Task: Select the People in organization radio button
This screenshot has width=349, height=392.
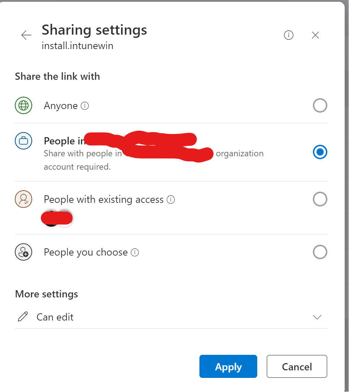Action: (320, 152)
